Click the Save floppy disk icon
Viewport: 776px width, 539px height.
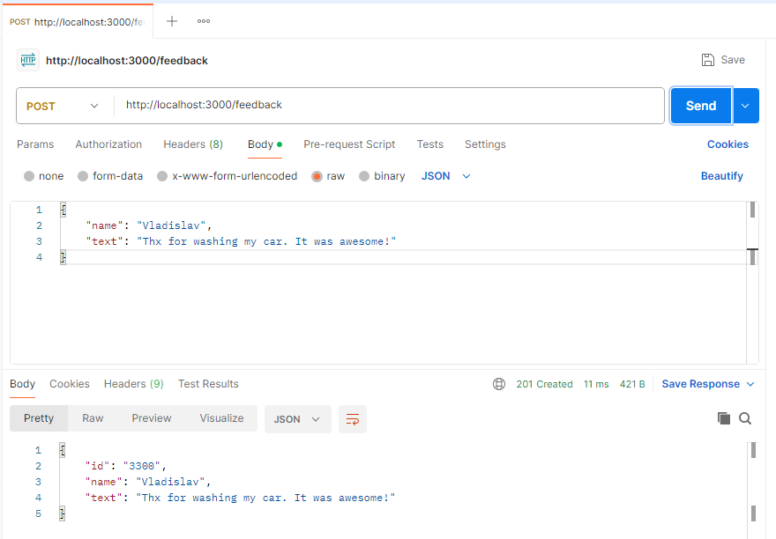(707, 60)
